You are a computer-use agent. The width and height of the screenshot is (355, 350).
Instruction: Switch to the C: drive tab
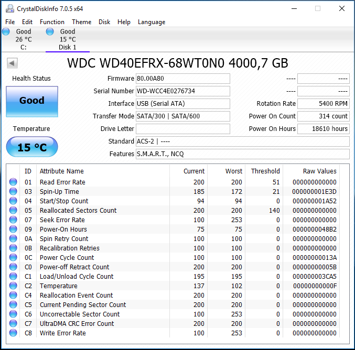(x=23, y=39)
